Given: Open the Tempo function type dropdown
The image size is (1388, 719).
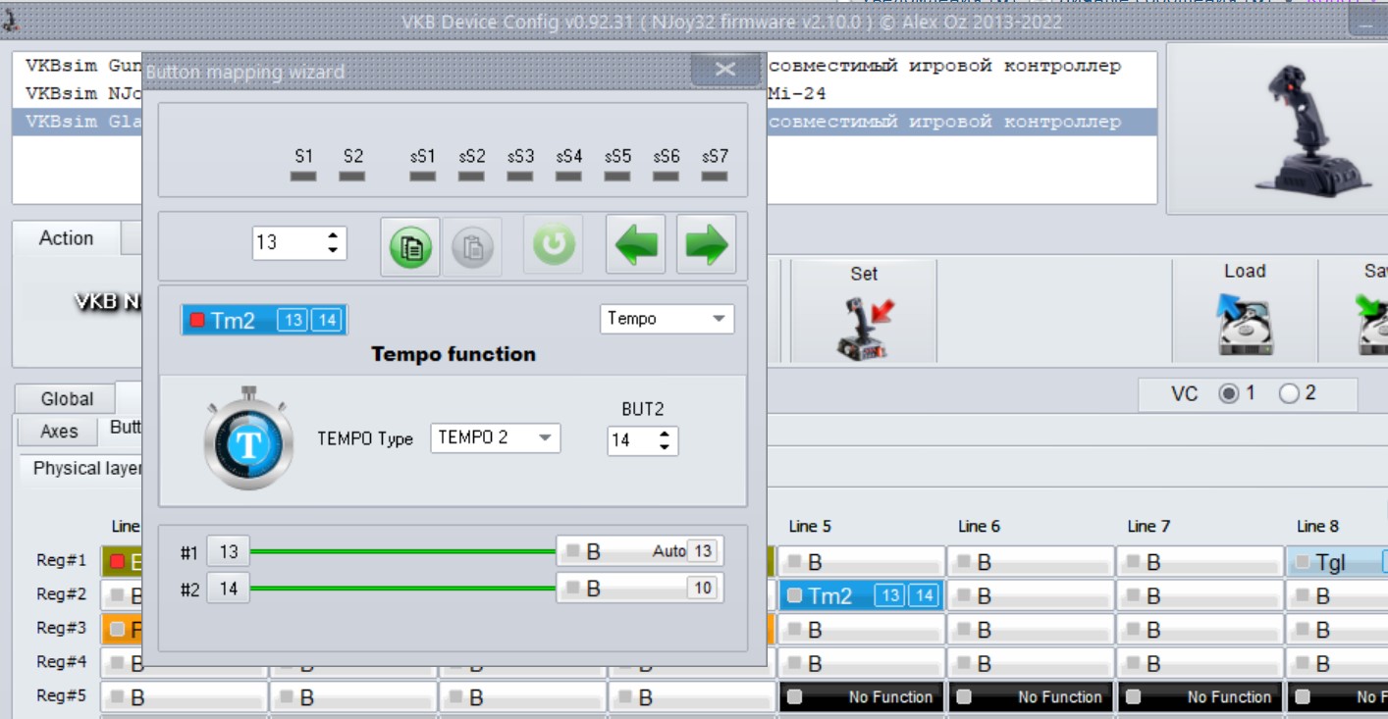Looking at the screenshot, I should click(667, 319).
